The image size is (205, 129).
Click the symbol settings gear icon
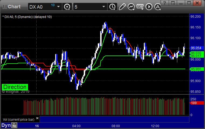click(x=67, y=7)
